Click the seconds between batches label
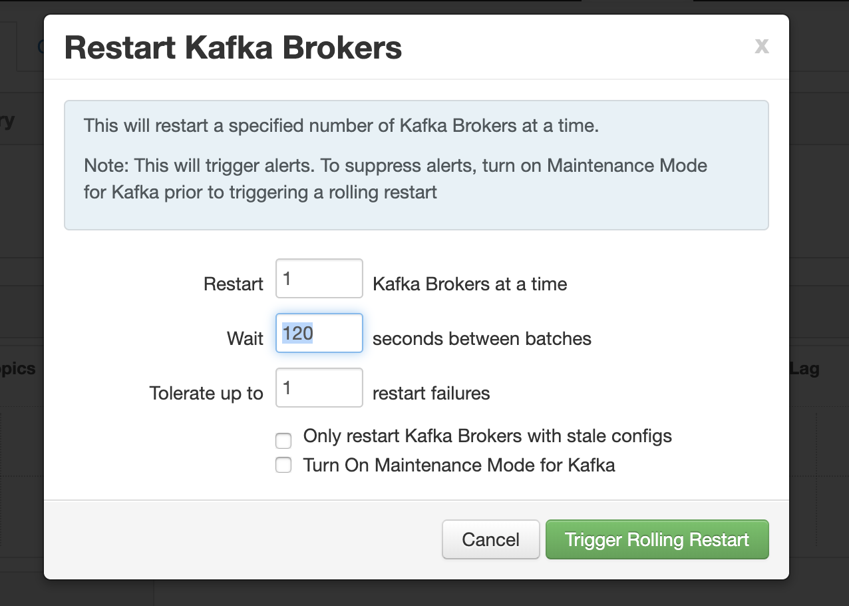Viewport: 849px width, 606px height. [482, 338]
